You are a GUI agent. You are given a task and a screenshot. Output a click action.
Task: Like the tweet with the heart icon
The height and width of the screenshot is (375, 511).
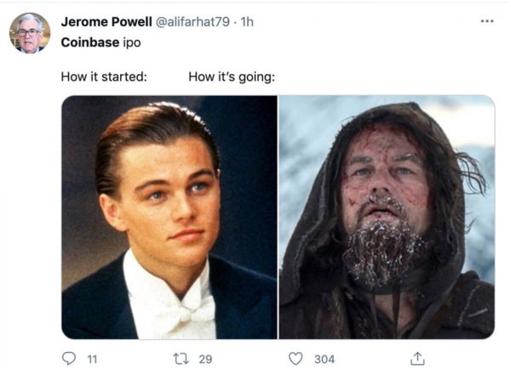296,359
